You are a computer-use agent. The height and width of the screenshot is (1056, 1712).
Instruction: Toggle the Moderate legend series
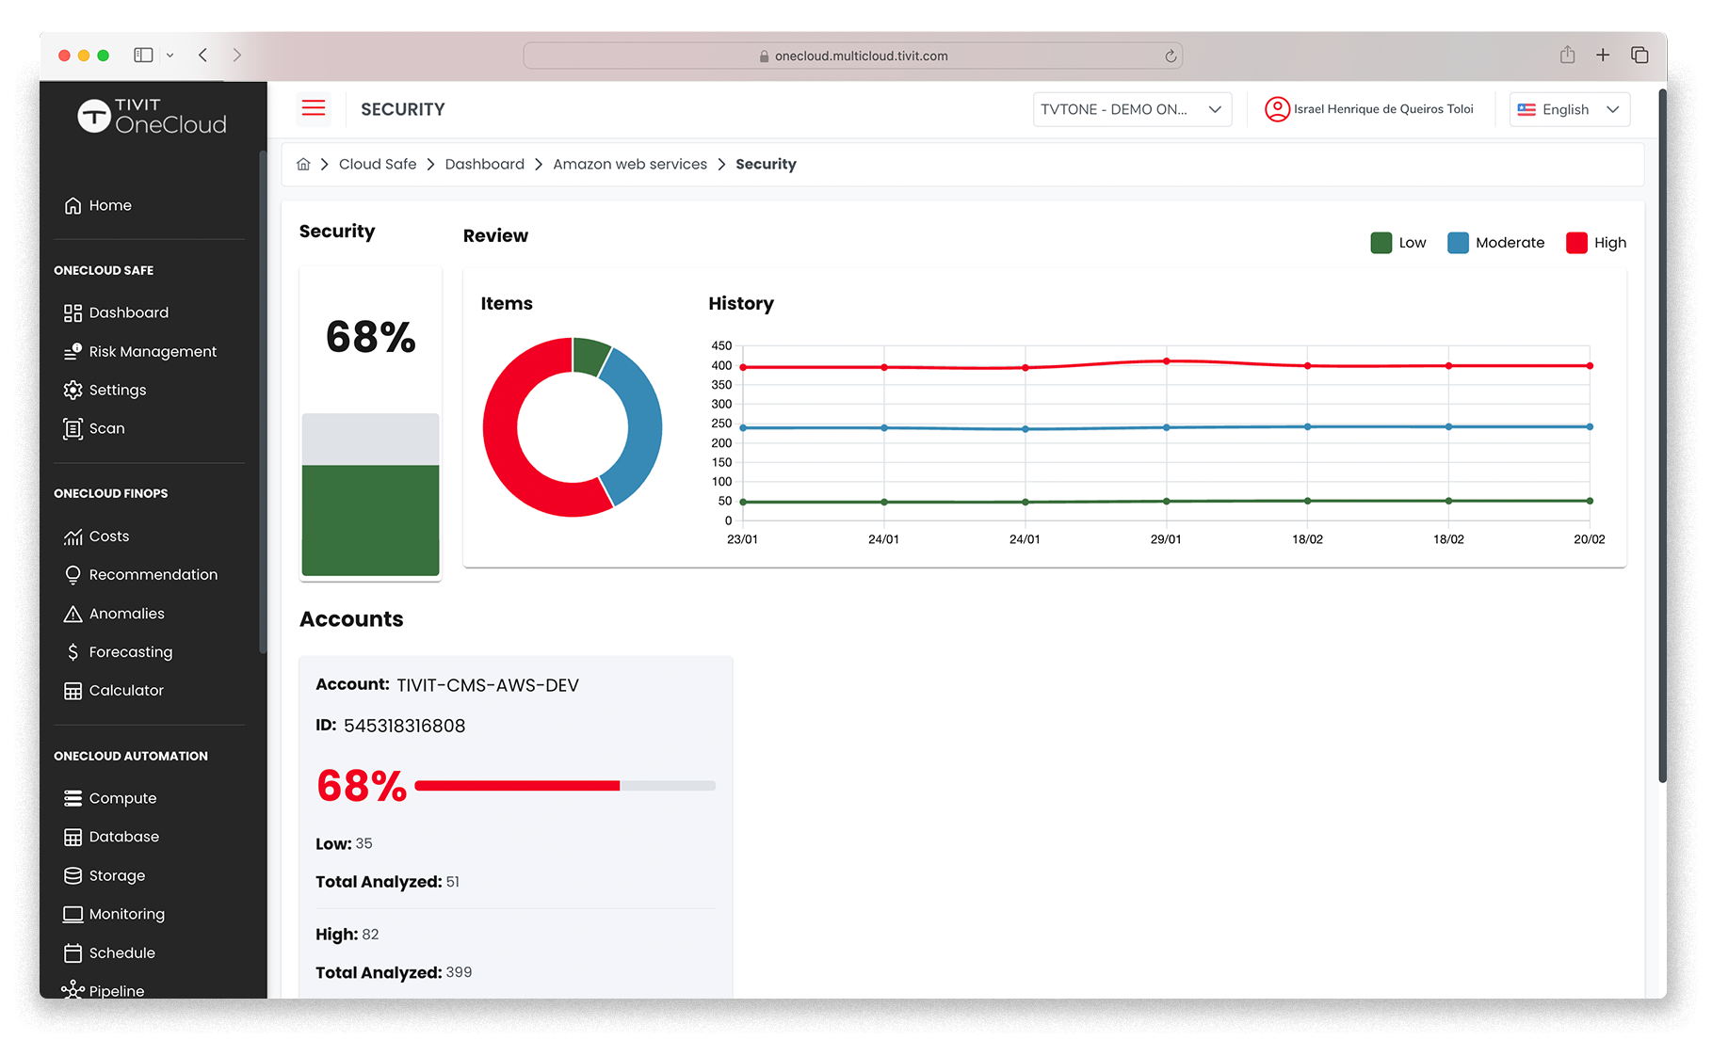point(1495,243)
